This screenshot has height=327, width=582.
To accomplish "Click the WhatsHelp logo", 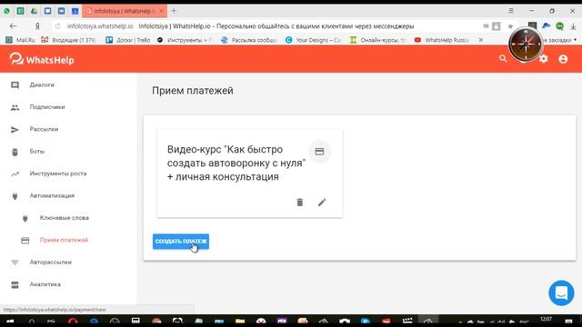I will click(x=42, y=59).
